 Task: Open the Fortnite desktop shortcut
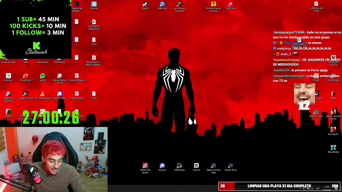[x=94, y=6]
